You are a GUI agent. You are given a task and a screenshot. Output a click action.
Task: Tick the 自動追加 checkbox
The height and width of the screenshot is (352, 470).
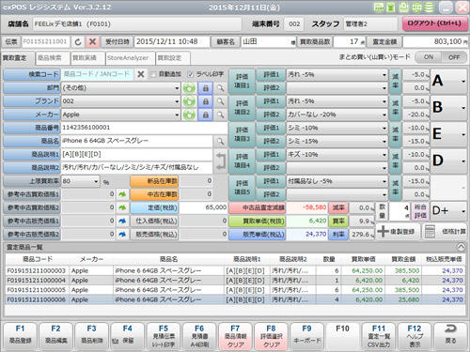153,74
